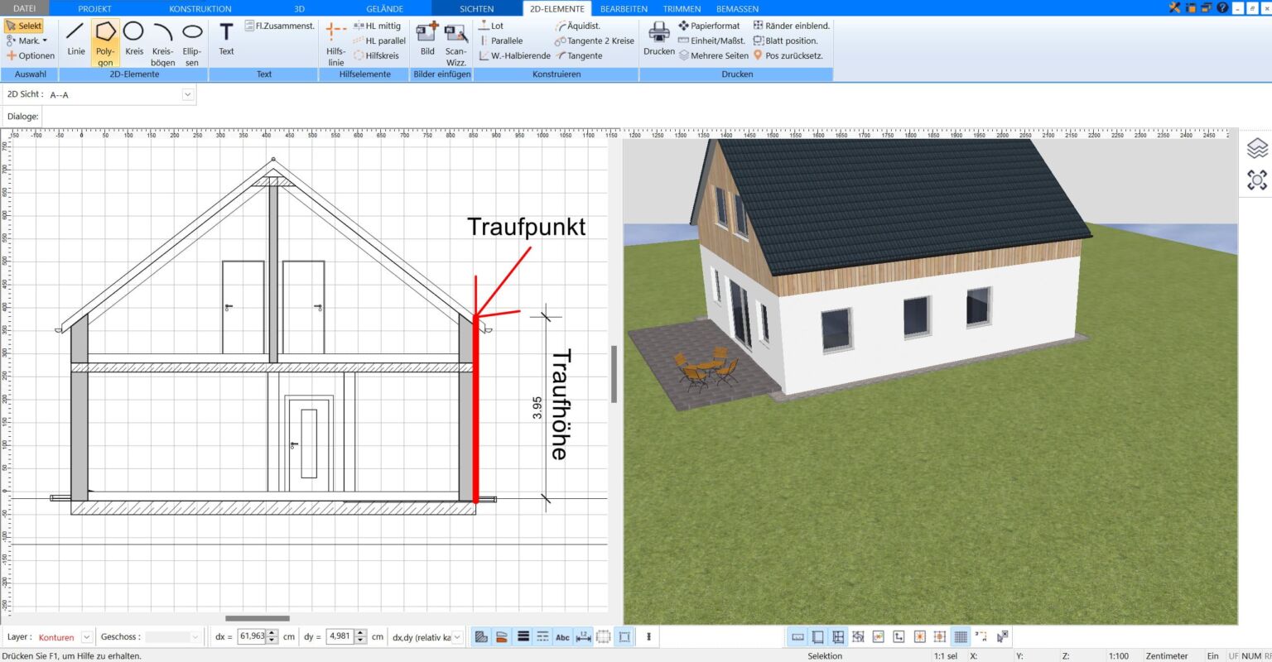1272x662 pixels.
Task: Open the BEMASSEN ribbon tab
Action: pyautogui.click(x=737, y=8)
